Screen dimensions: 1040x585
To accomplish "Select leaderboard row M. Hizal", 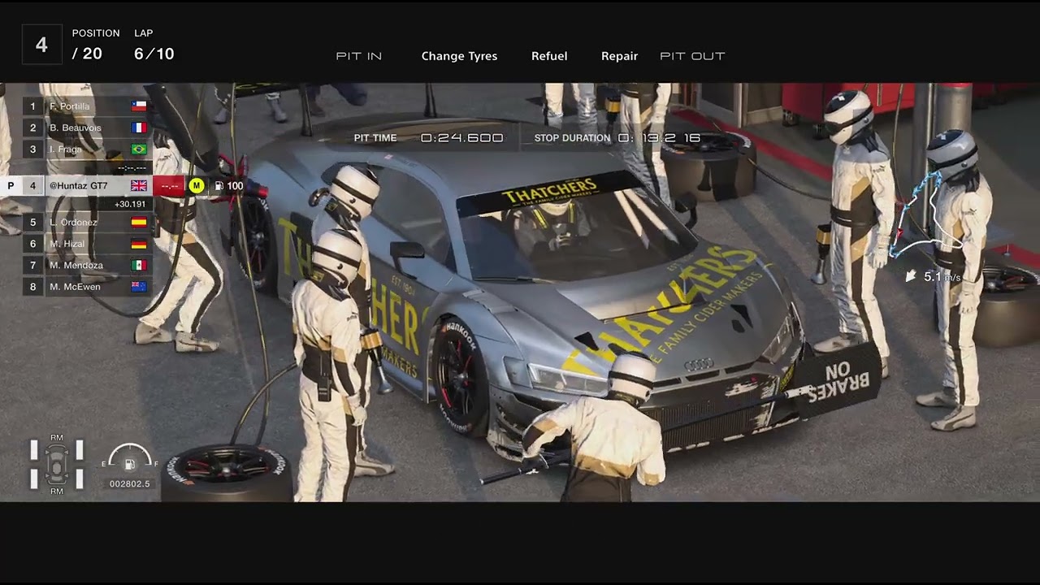I will point(87,244).
